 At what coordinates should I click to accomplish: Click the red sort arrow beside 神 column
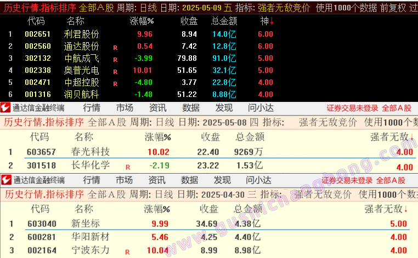(272, 21)
